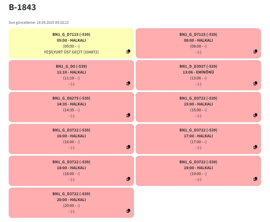
Task: Copy the 20:00 HALKALI trip entry
Action: tap(128, 211)
